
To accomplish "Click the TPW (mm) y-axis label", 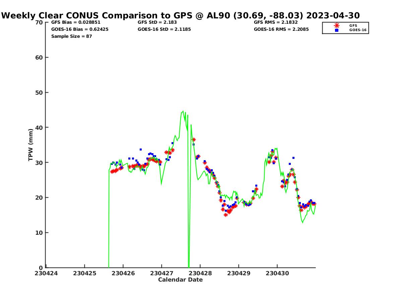I will click(x=31, y=145).
